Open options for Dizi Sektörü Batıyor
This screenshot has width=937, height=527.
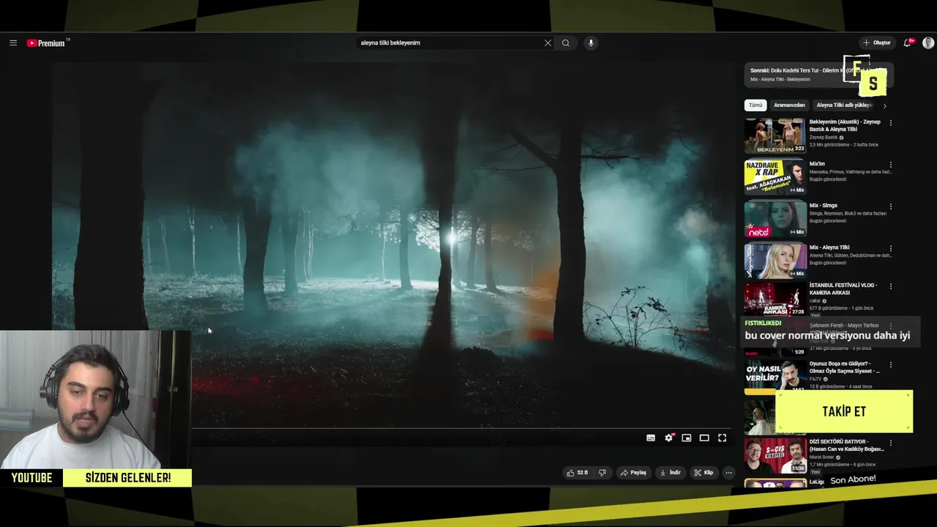pos(891,443)
